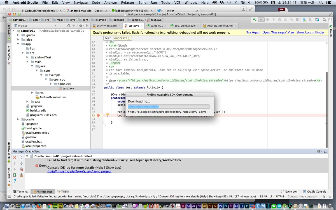Collapse the sample01 root project node
Screen dimensions: 336x210
tap(14, 31)
